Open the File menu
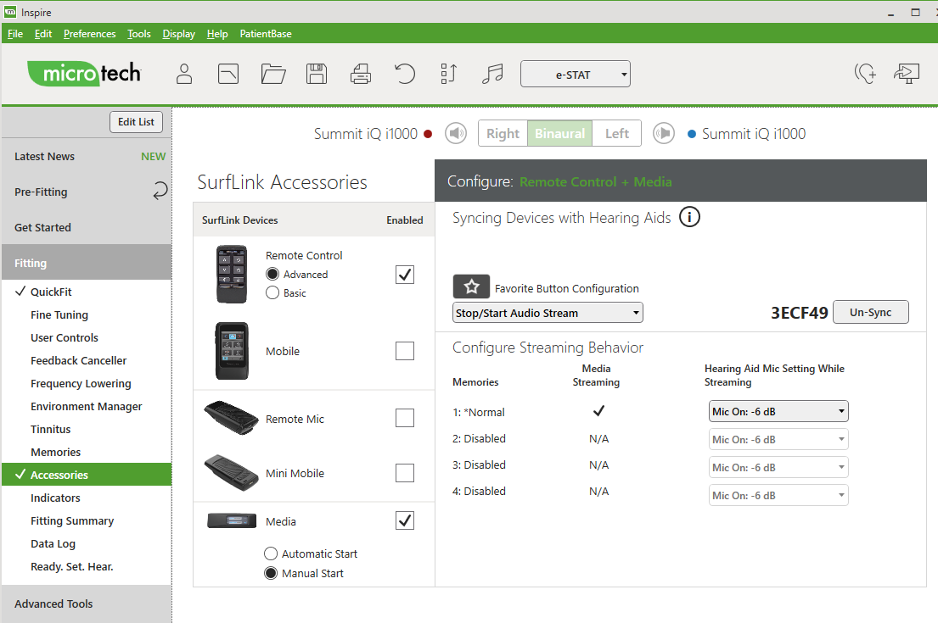Viewport: 938px width, 623px height. coord(15,34)
